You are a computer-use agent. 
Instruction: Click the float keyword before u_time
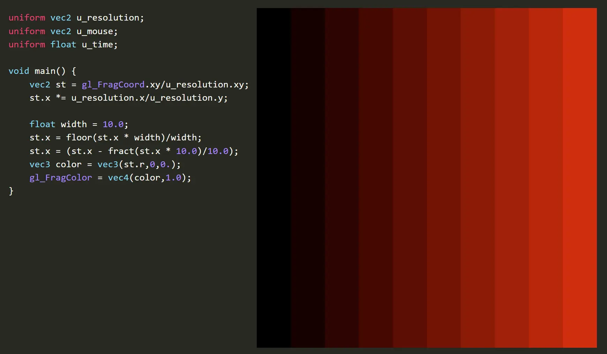63,45
